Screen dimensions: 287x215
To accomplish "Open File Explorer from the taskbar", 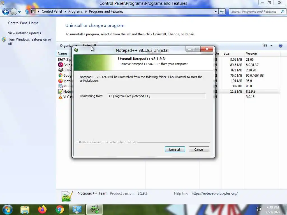I will pos(25,210).
